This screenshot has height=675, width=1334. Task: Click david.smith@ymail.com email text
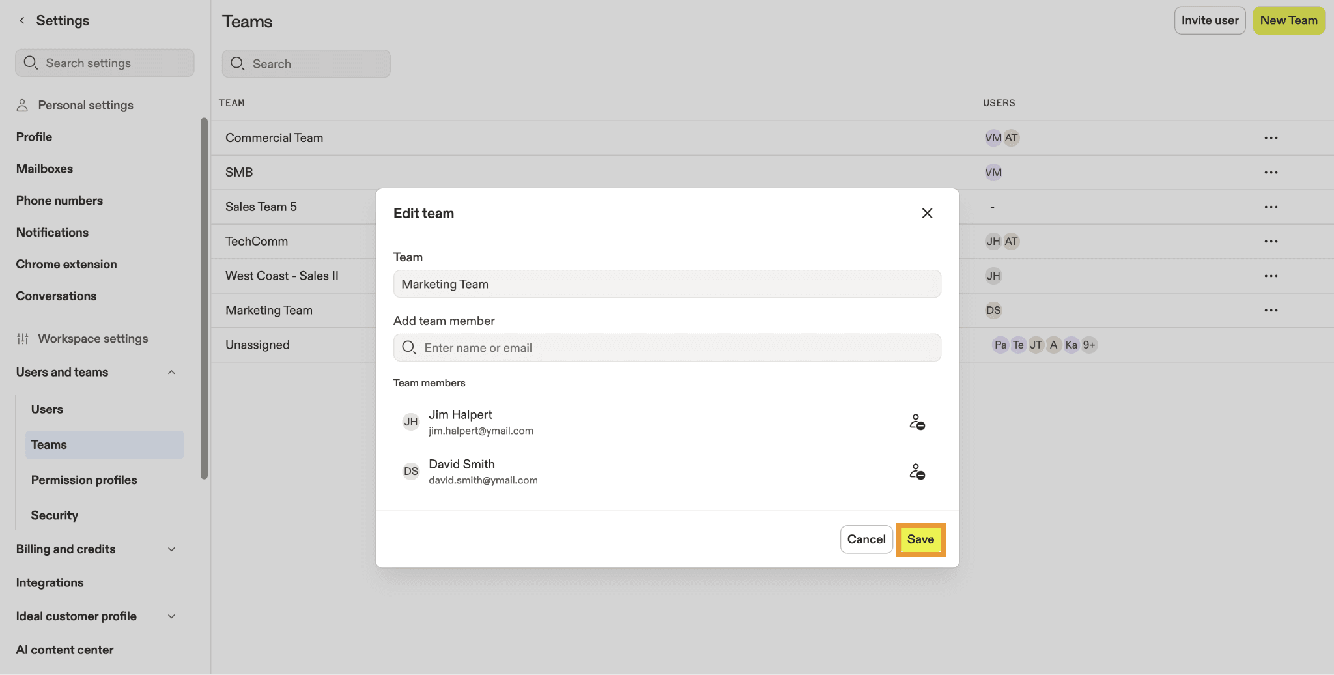(483, 481)
